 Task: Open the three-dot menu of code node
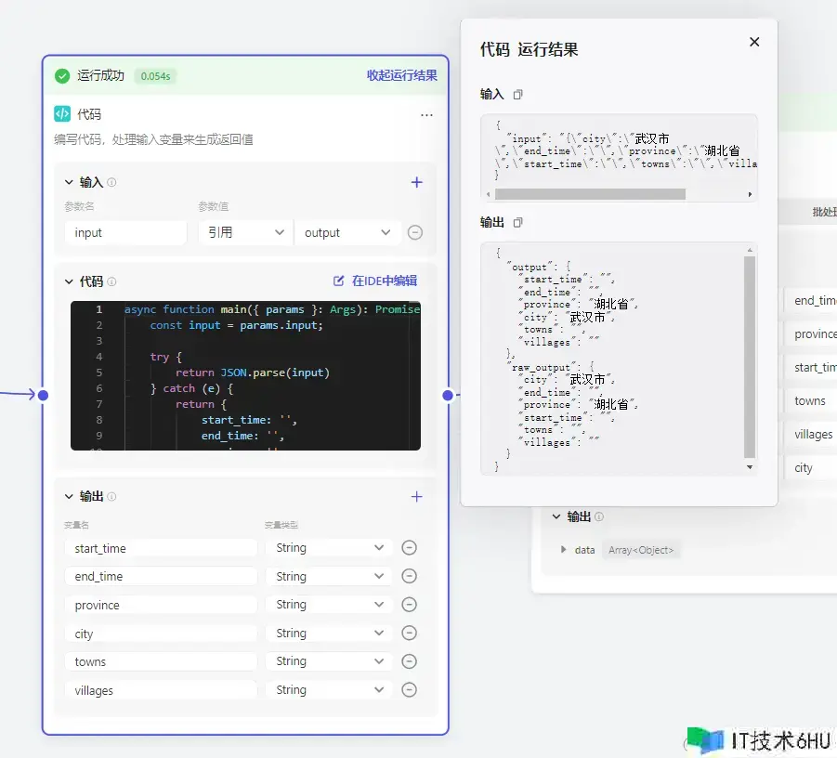tap(426, 114)
